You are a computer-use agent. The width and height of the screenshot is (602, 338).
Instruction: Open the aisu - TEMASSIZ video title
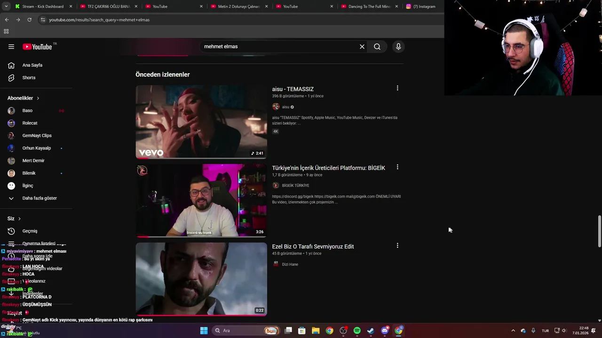click(293, 89)
